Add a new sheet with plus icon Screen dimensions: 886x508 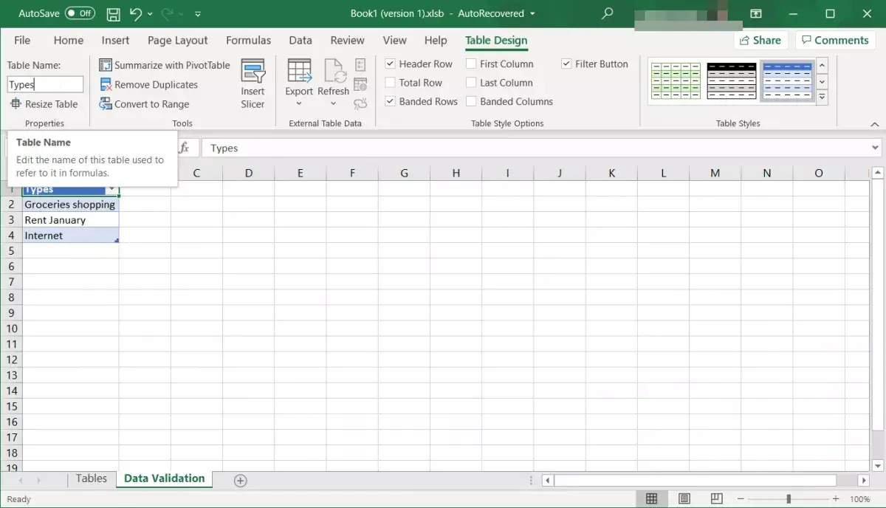(x=240, y=481)
